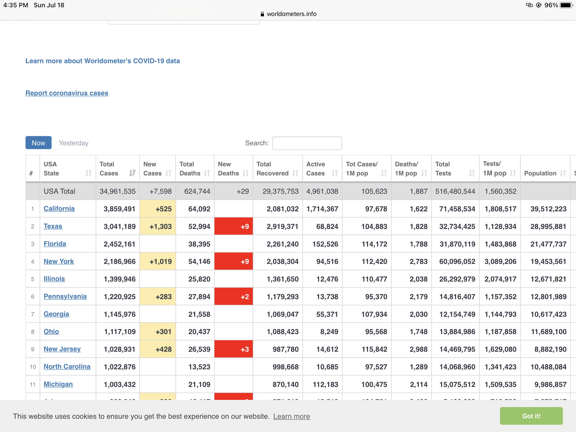Sort by Population arrows icon

(563, 173)
